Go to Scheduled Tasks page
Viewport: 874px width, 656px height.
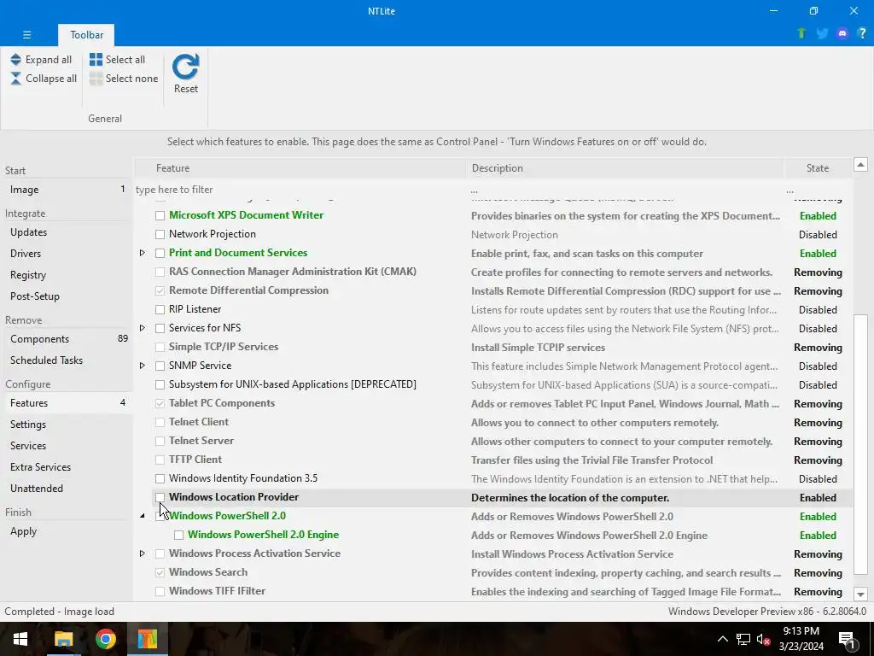67,360
